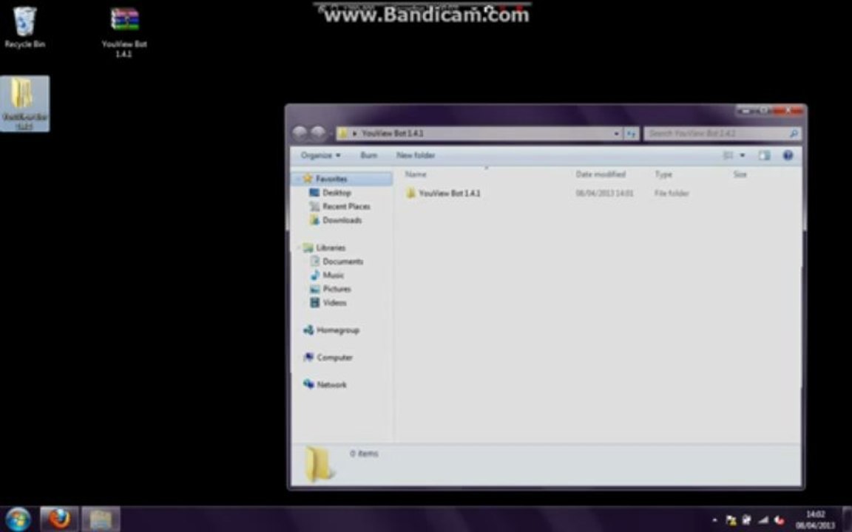The height and width of the screenshot is (532, 852).
Task: Select the highlighted folder on the desktop
Action: point(24,103)
